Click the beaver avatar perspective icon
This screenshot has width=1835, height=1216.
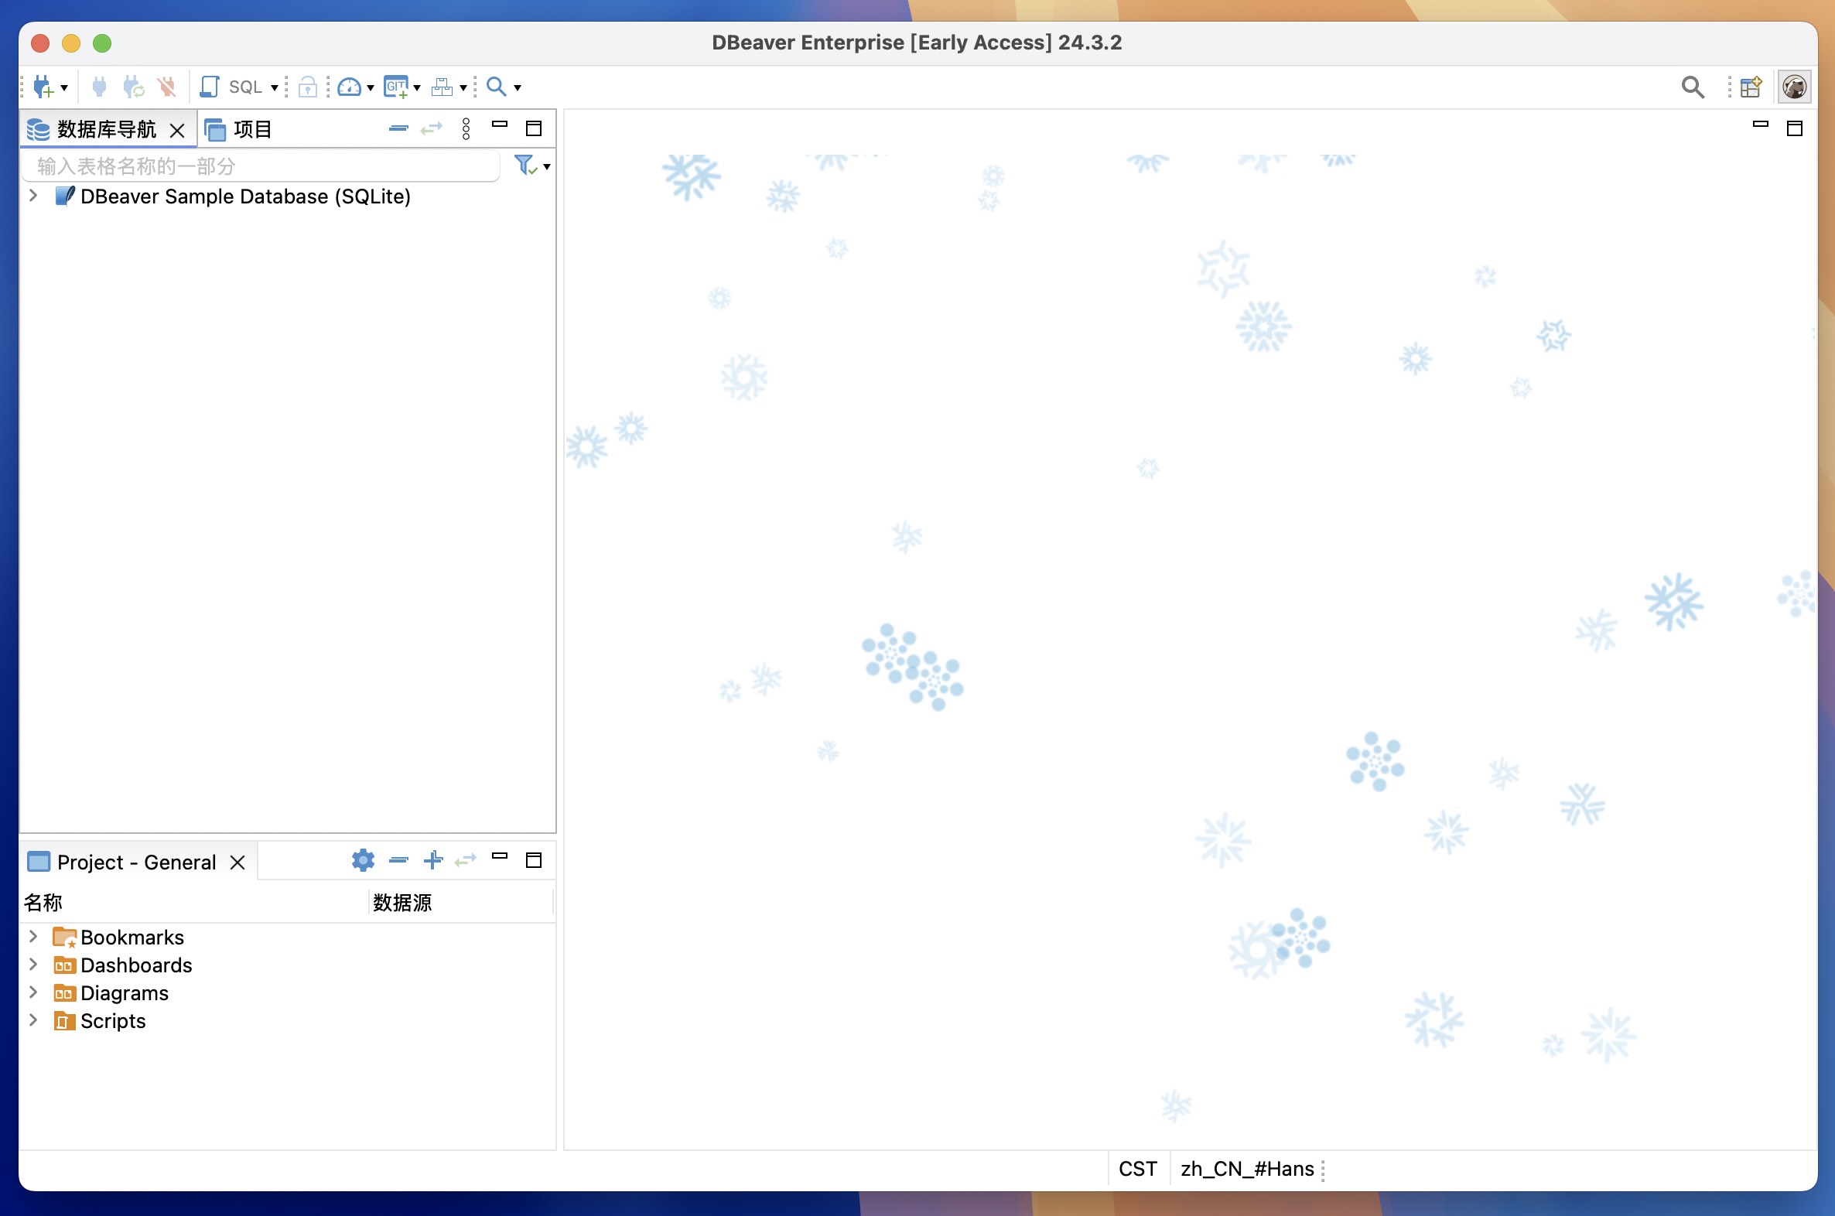pyautogui.click(x=1794, y=87)
